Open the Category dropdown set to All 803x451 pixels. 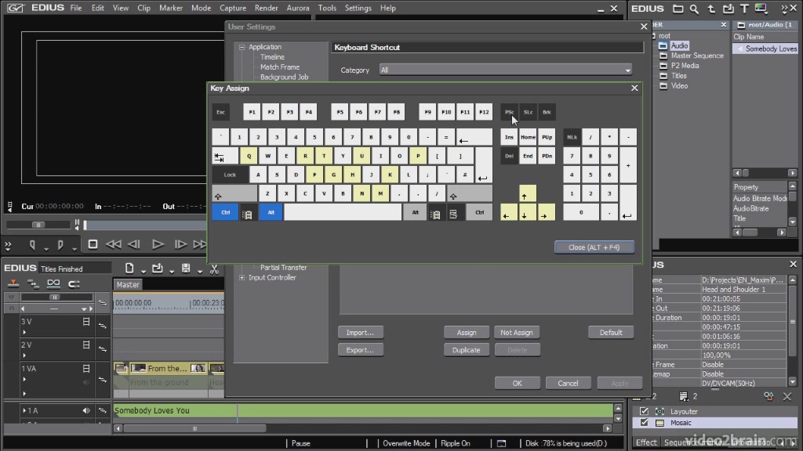pyautogui.click(x=506, y=70)
